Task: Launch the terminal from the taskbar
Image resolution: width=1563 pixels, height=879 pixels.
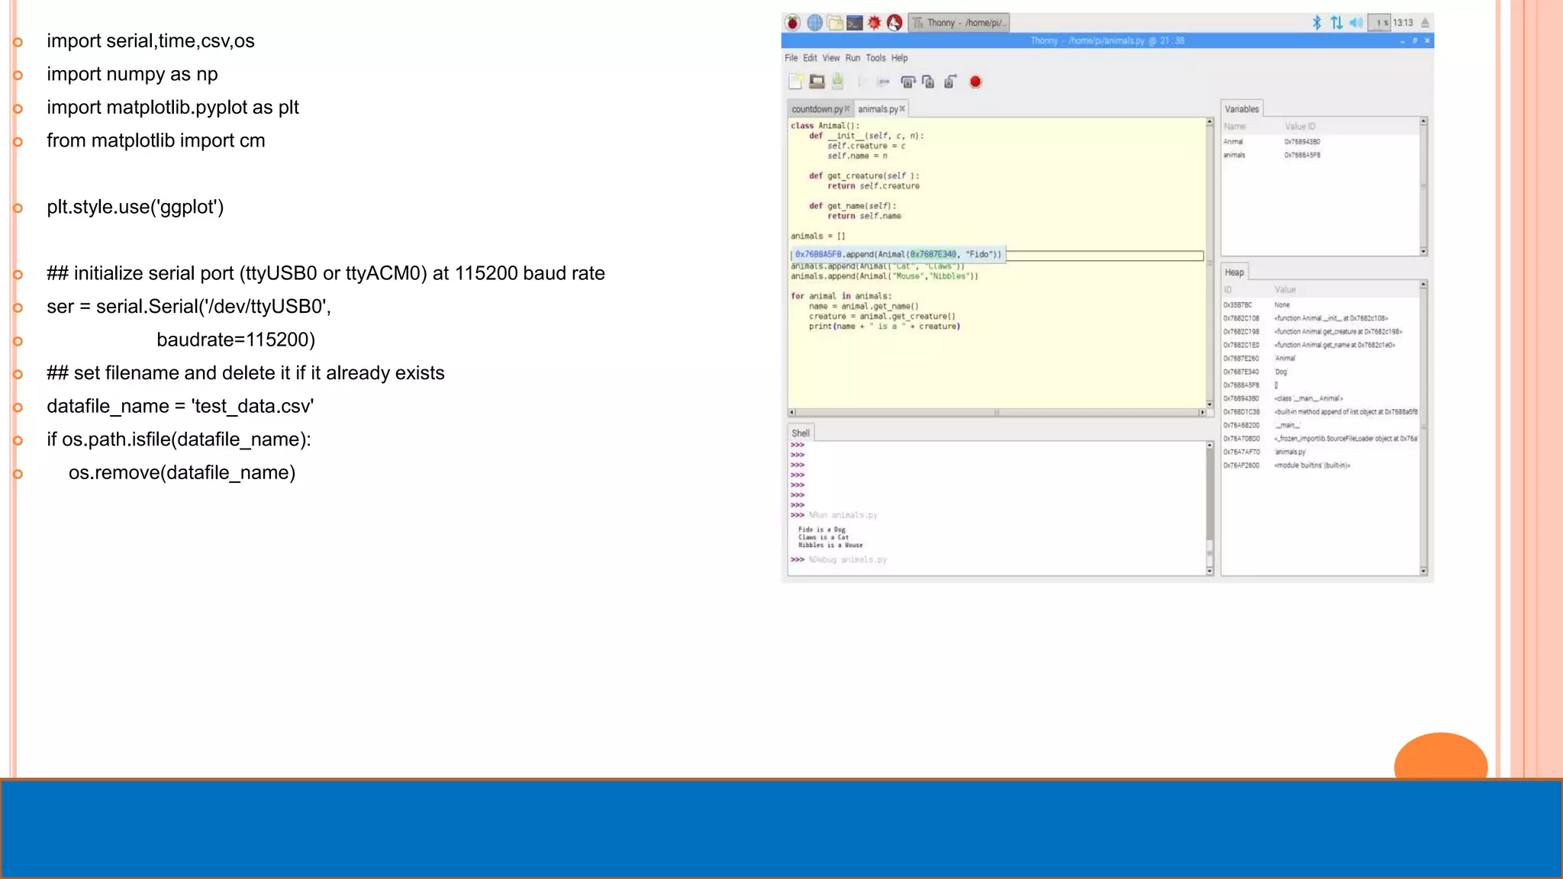Action: click(855, 23)
